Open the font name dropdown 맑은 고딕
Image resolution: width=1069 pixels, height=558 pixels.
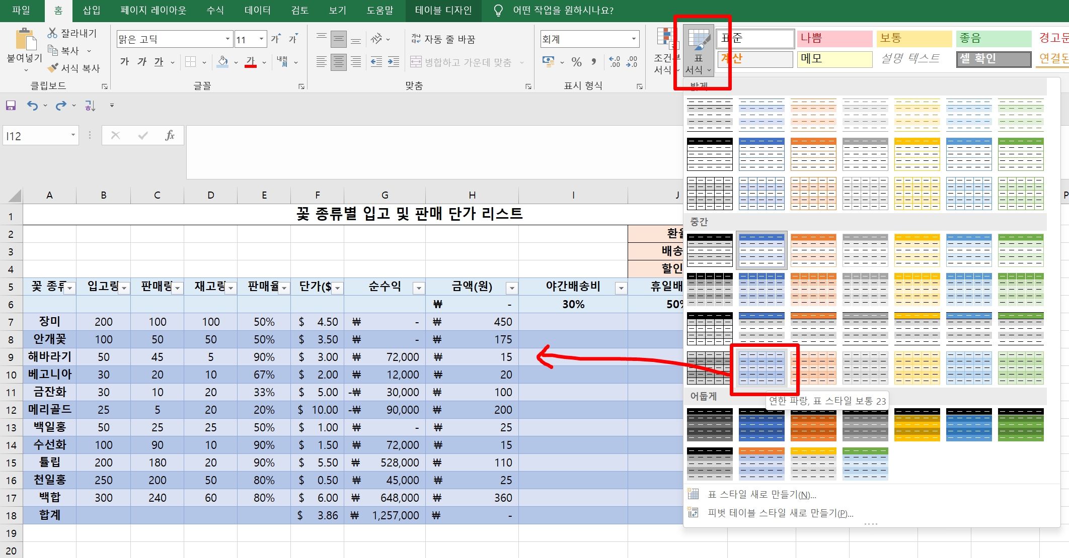click(227, 39)
